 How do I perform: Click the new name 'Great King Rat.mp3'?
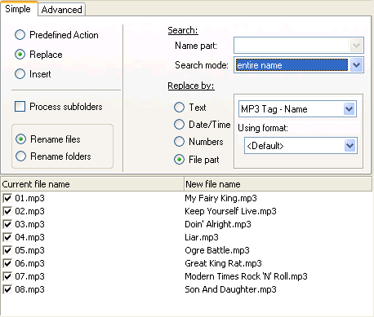coord(223,263)
